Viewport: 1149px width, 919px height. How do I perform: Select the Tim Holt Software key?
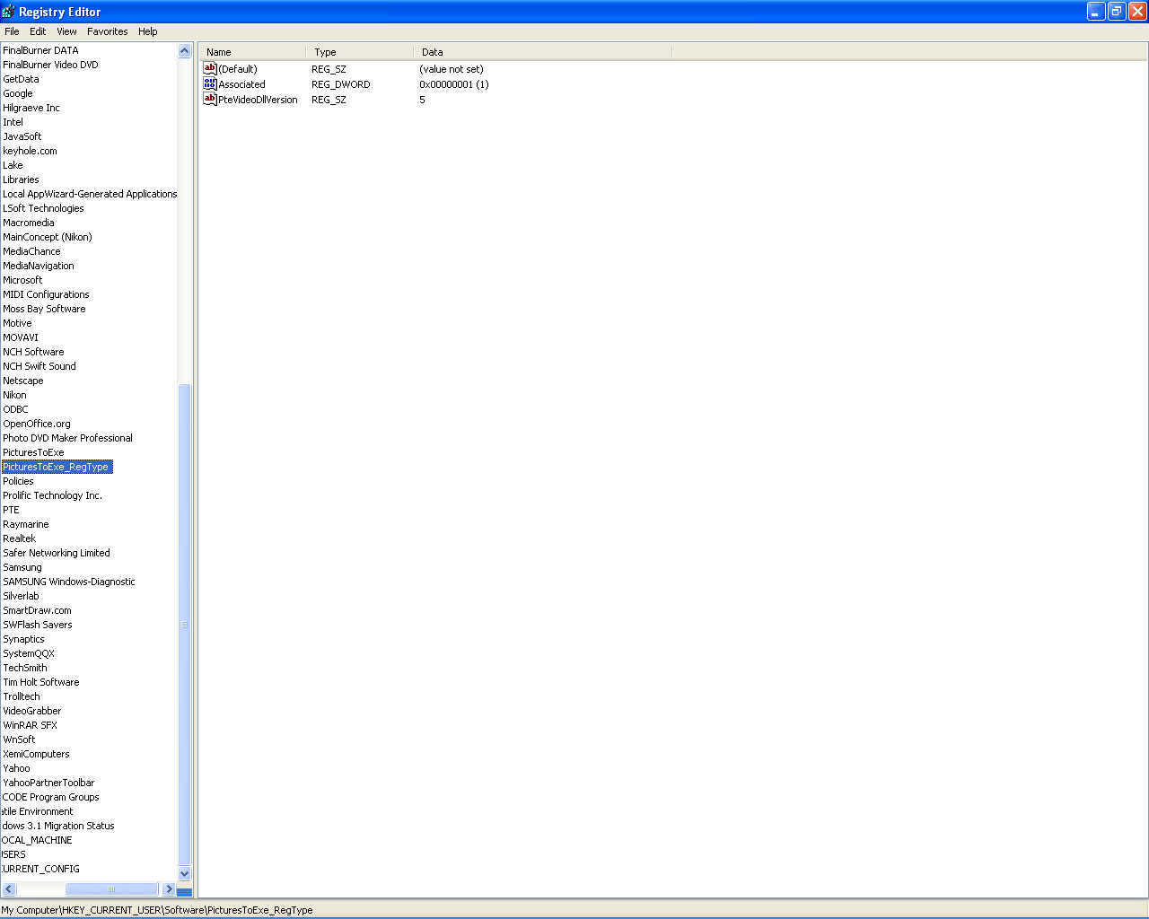(41, 682)
